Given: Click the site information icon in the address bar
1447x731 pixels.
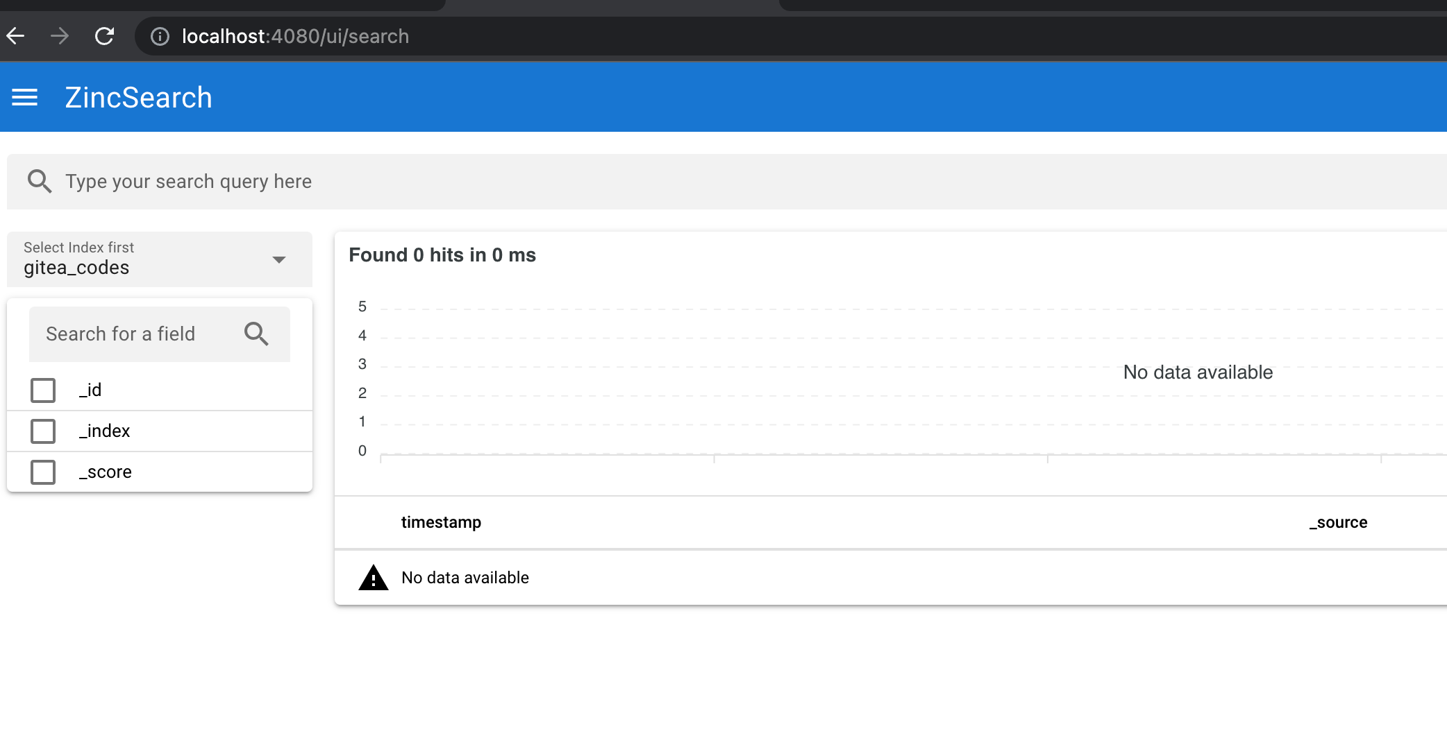Looking at the screenshot, I should point(160,36).
